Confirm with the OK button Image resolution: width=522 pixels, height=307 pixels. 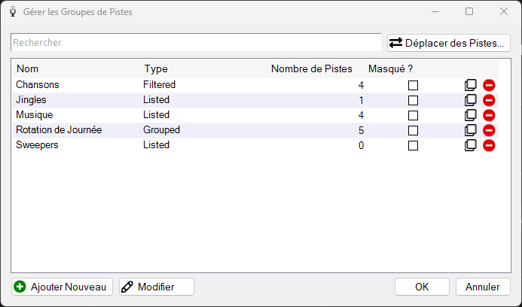click(x=422, y=287)
